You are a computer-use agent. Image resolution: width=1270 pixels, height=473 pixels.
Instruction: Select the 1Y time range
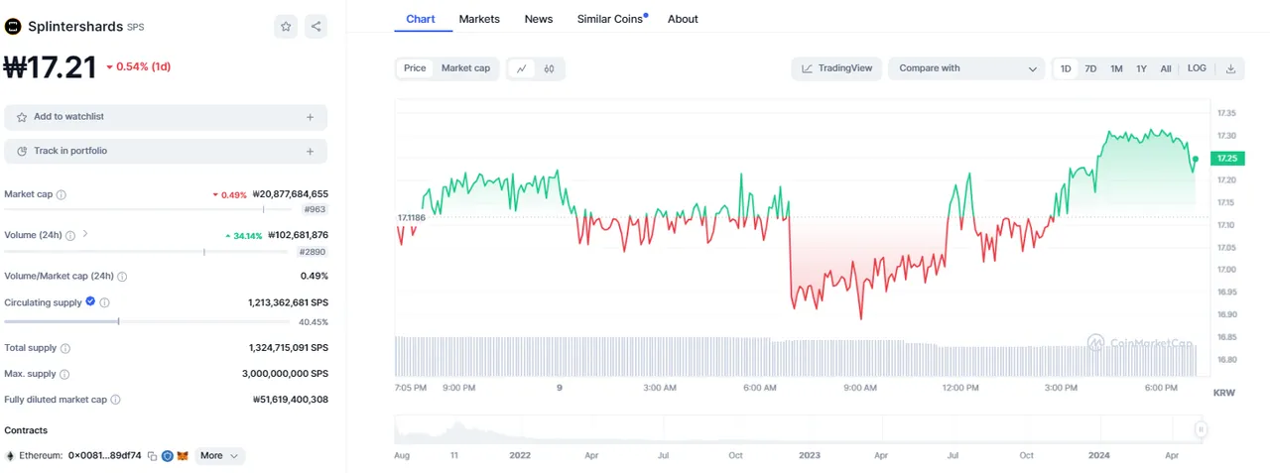1141,68
